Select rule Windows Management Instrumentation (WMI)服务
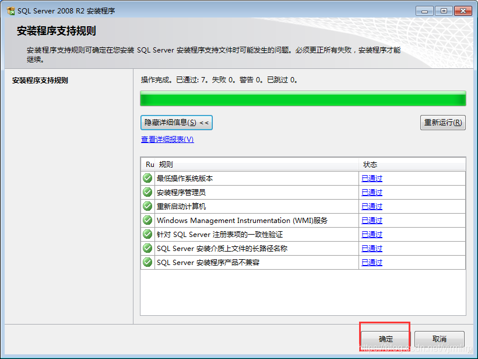 (242, 221)
